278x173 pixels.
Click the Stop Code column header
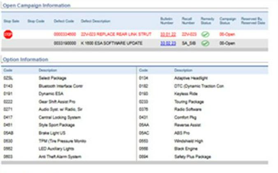coord(36,21)
